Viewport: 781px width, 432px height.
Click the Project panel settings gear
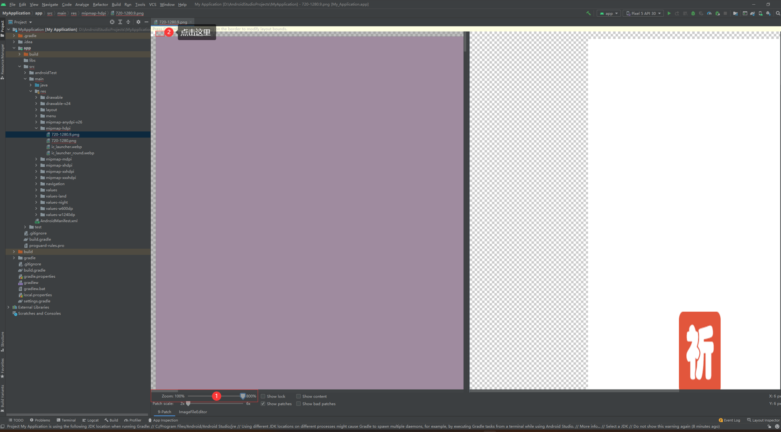[x=138, y=22]
